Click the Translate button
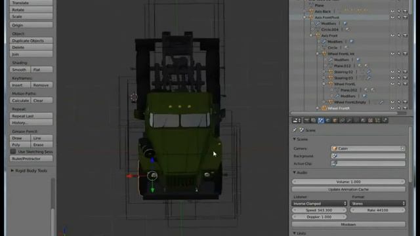Image resolution: width=420 pixels, height=236 pixels. [x=31, y=3]
